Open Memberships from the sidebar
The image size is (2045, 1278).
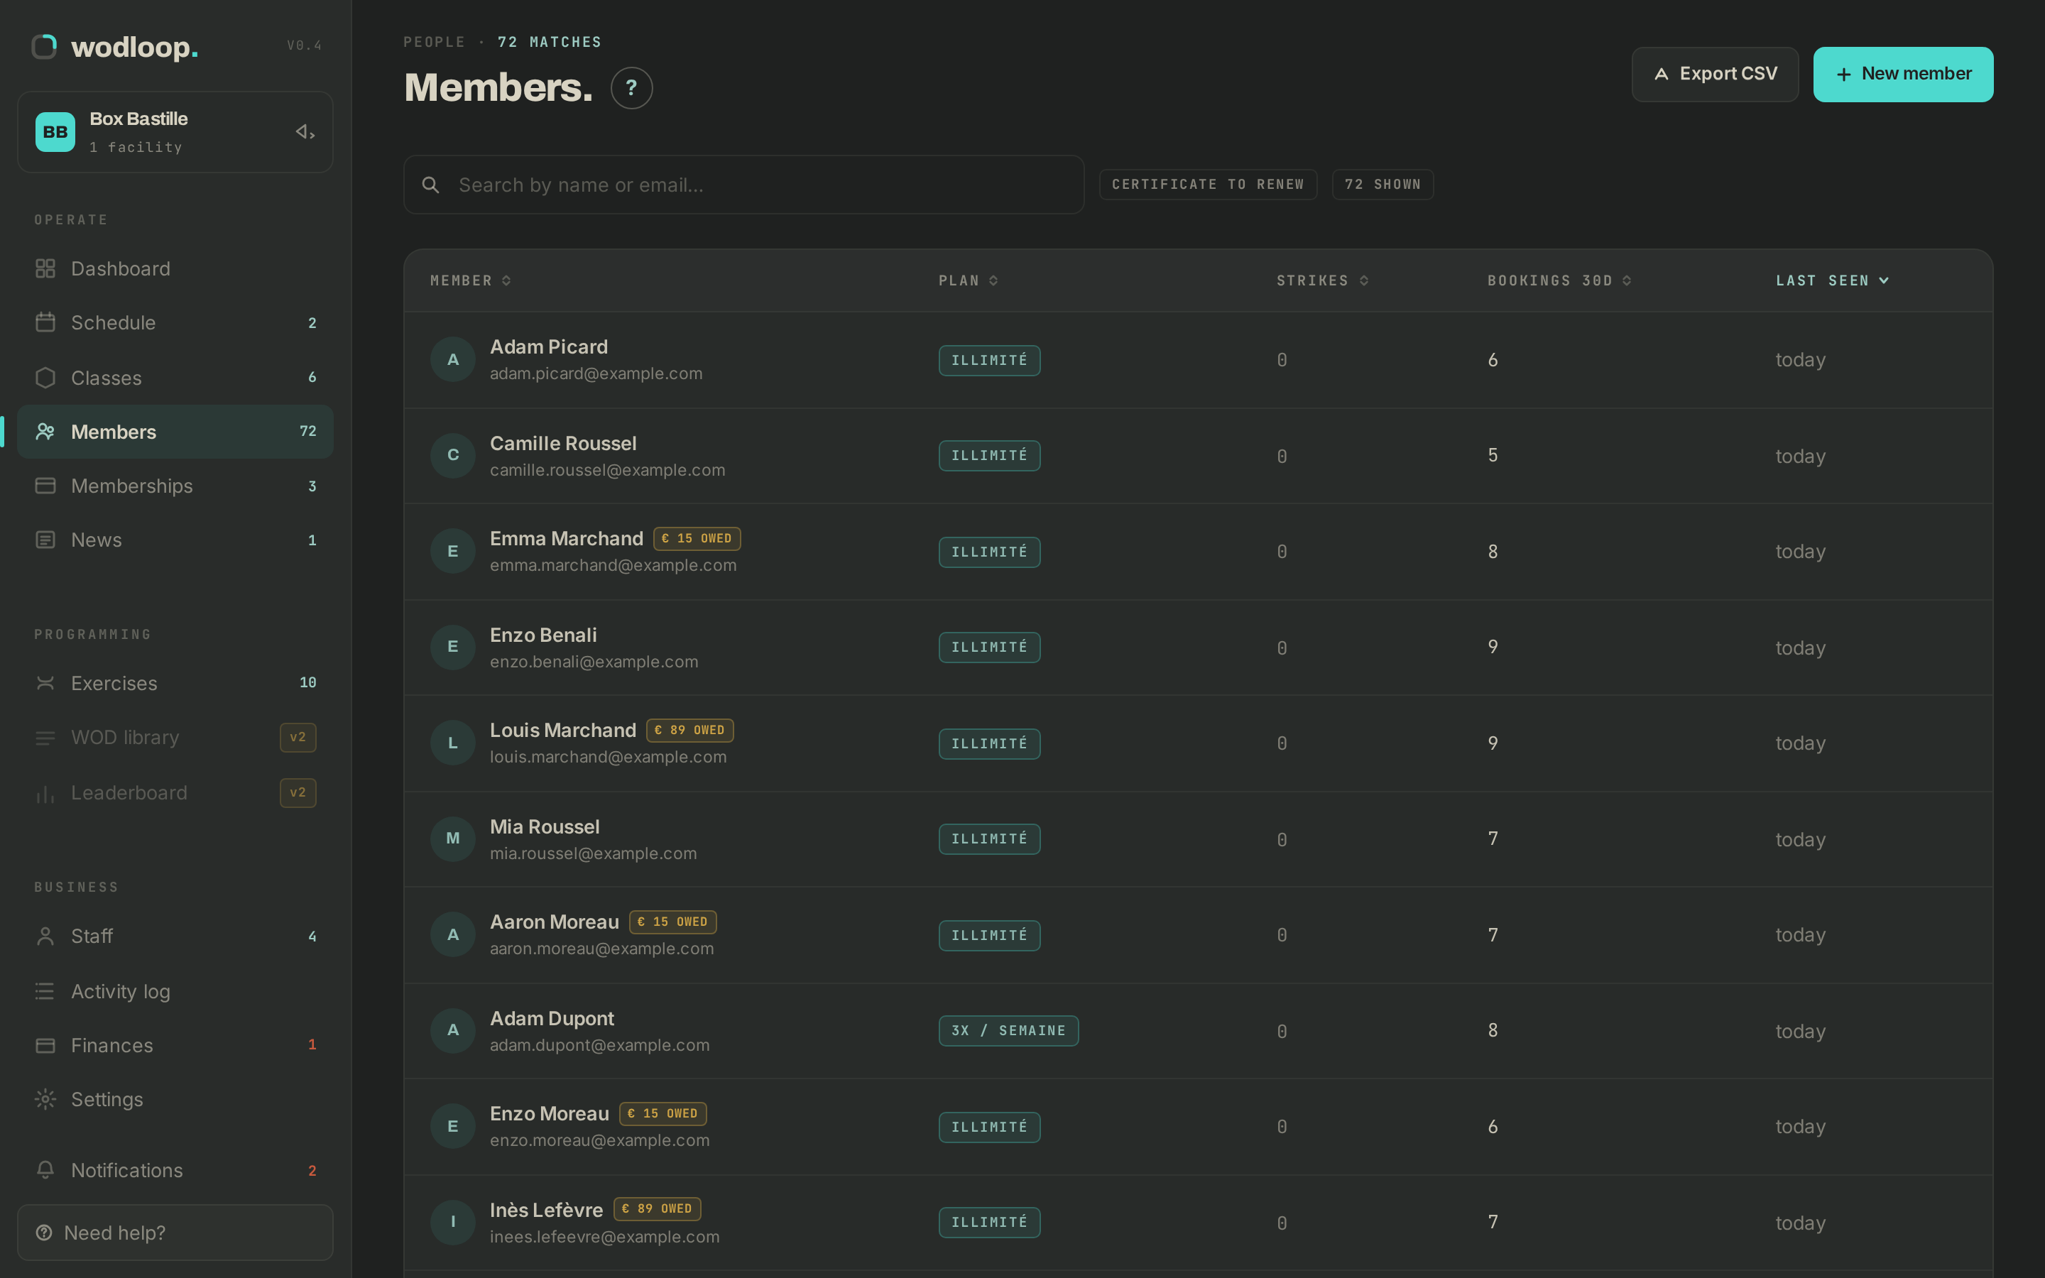coord(175,486)
